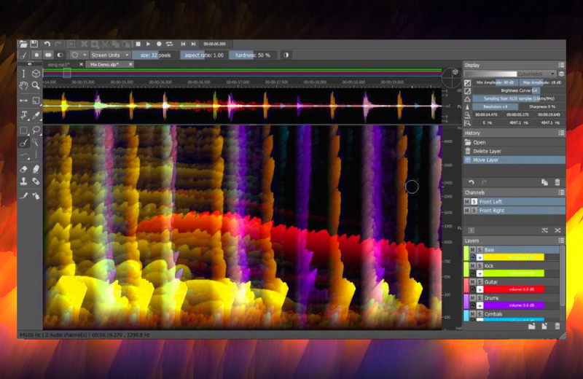
Task: Activate the 3D cube view tool
Action: pos(36,73)
